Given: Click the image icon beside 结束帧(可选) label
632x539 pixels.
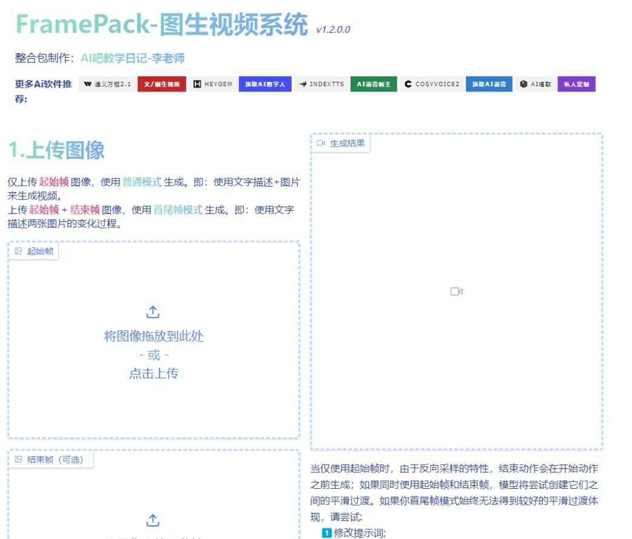Looking at the screenshot, I should [18, 460].
